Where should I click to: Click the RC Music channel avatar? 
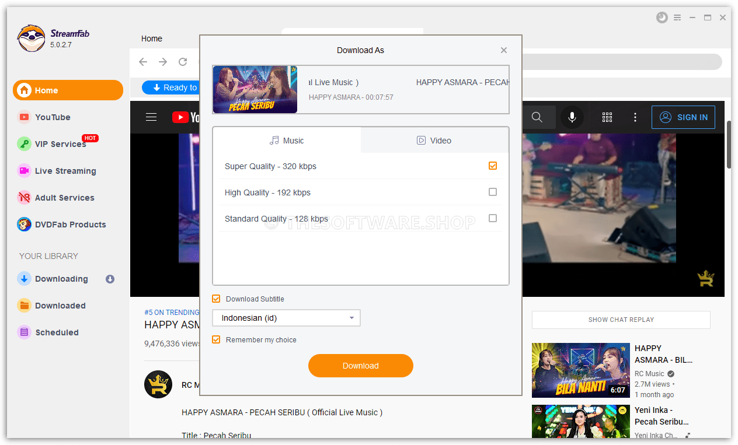158,384
